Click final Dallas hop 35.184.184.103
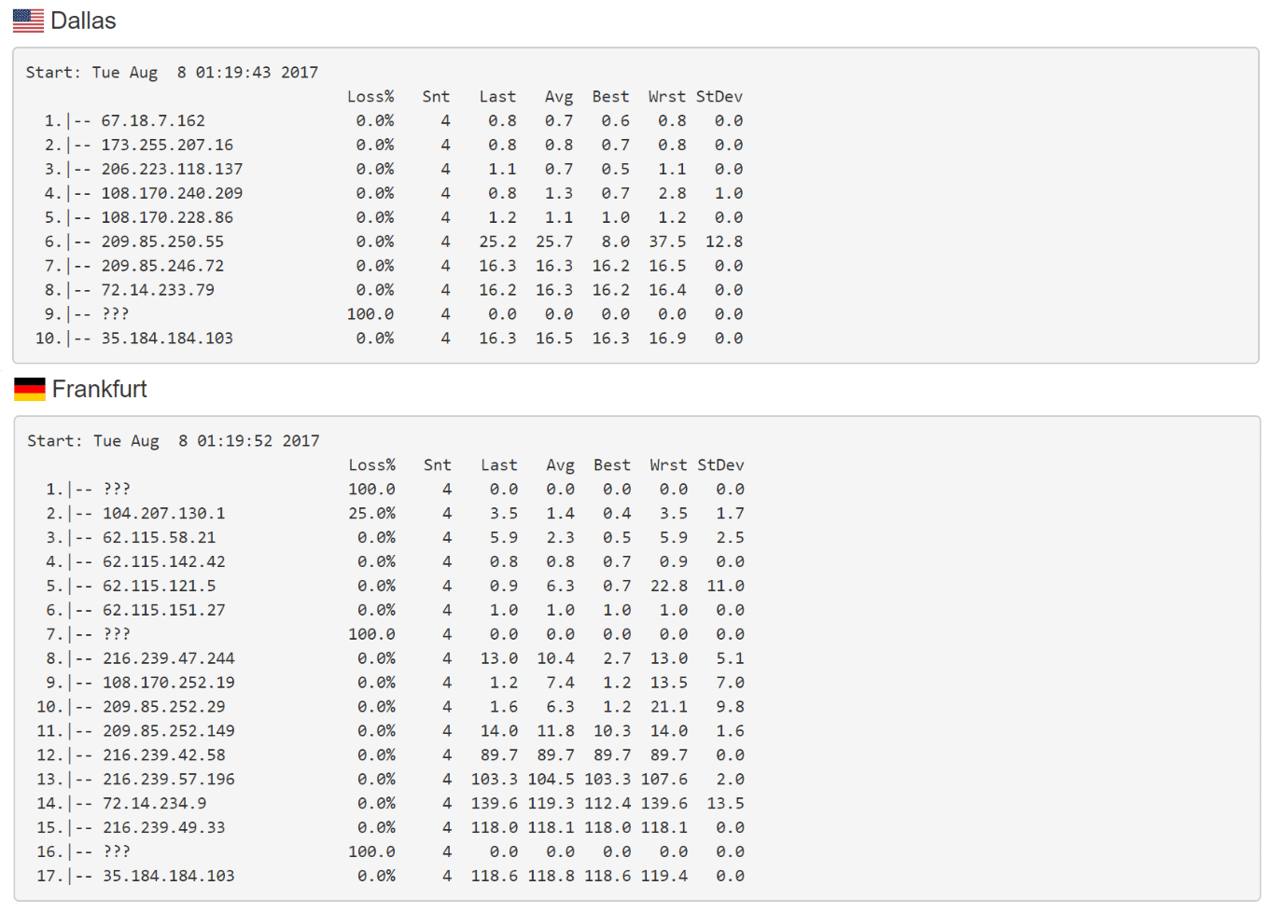 tap(167, 339)
